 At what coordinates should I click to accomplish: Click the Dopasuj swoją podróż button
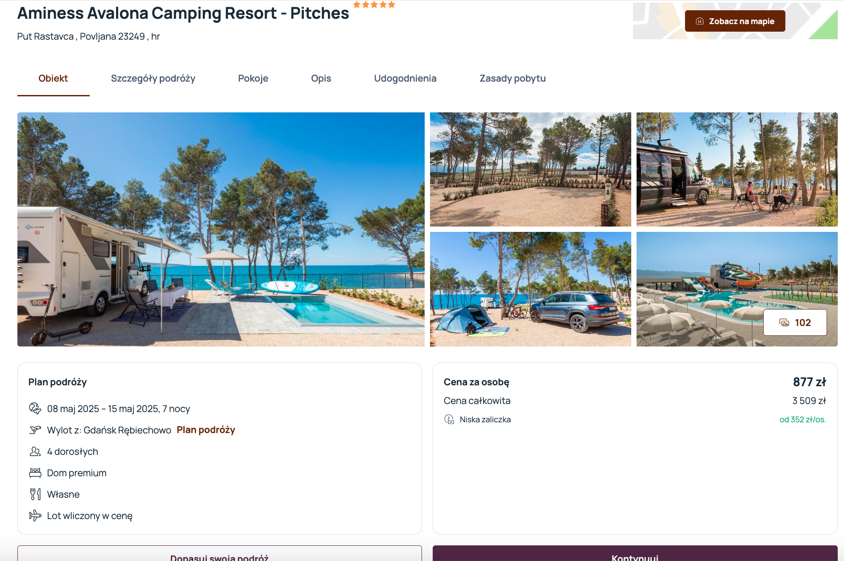[219, 553]
